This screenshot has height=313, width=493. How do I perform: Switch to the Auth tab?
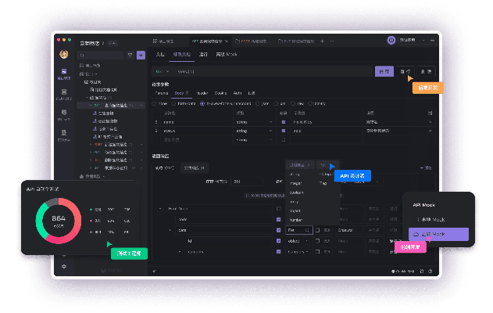238,93
